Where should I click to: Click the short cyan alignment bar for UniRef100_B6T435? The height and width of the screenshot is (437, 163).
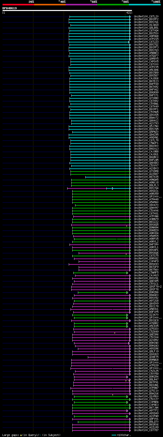108,177
